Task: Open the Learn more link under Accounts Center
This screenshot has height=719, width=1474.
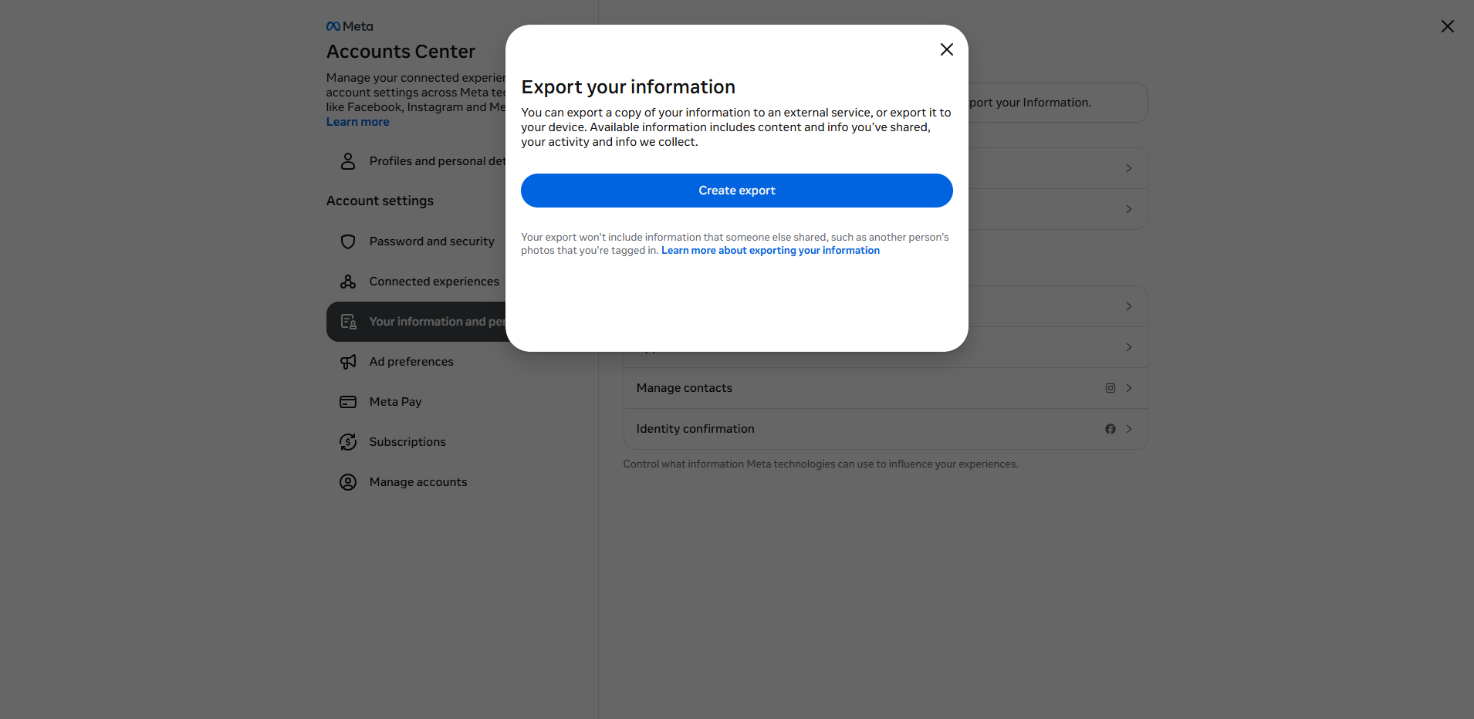Action: click(357, 122)
